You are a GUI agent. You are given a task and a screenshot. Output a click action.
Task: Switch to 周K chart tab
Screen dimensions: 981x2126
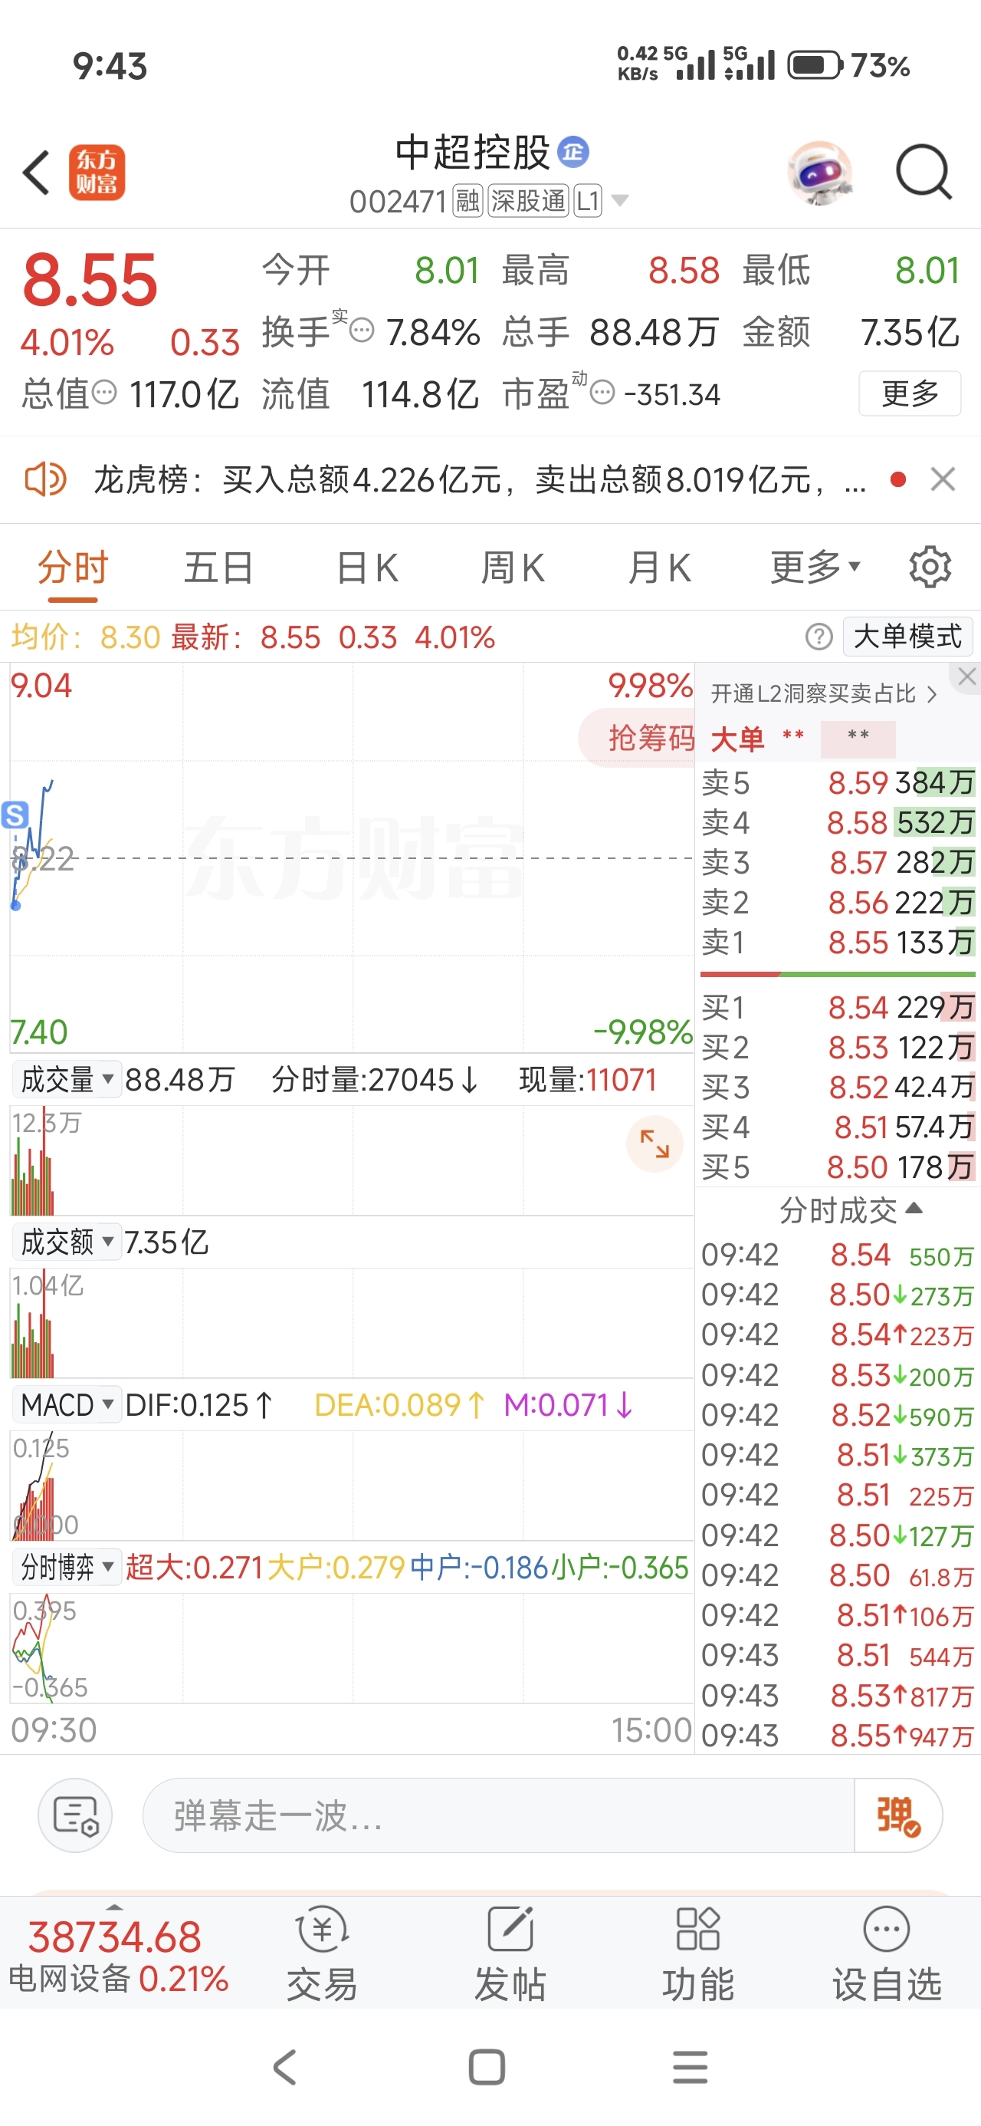(513, 567)
